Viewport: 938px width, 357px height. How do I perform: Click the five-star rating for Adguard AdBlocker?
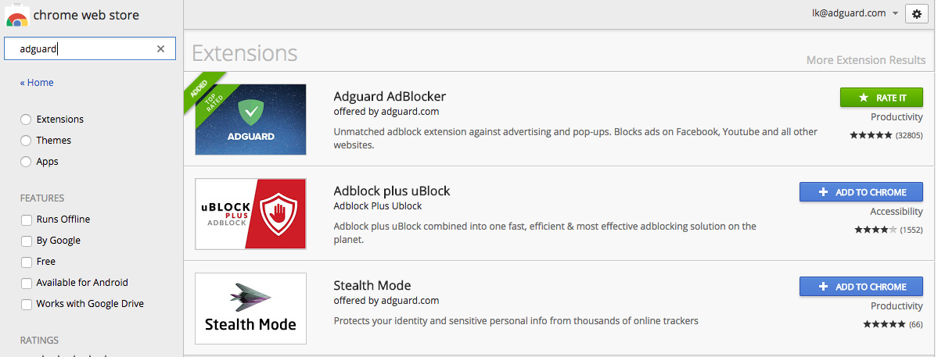(871, 135)
